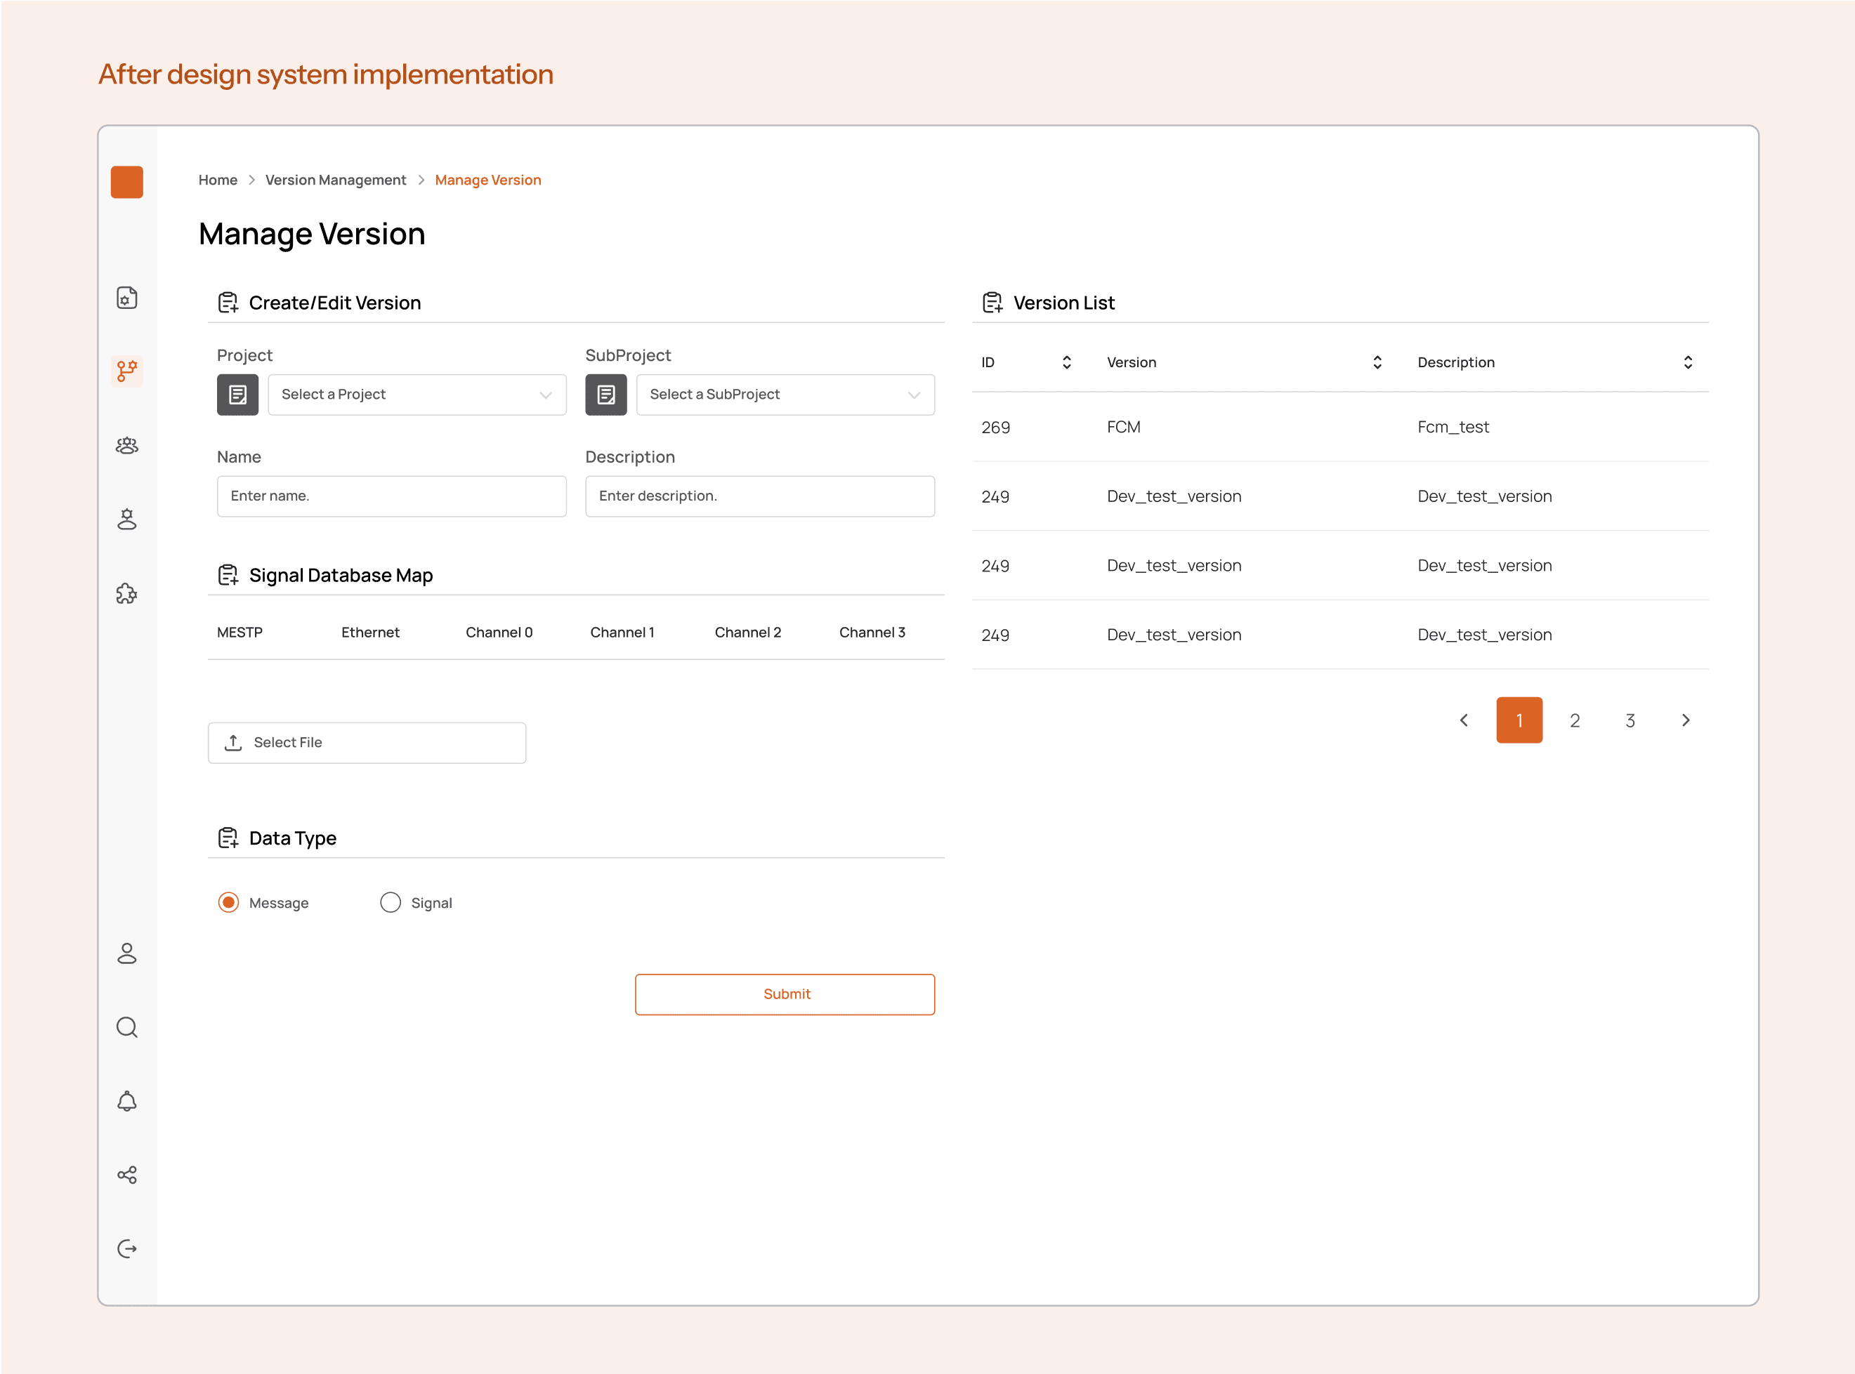The width and height of the screenshot is (1855, 1374).
Task: Select the Fcm_test description cell
Action: 1453,428
